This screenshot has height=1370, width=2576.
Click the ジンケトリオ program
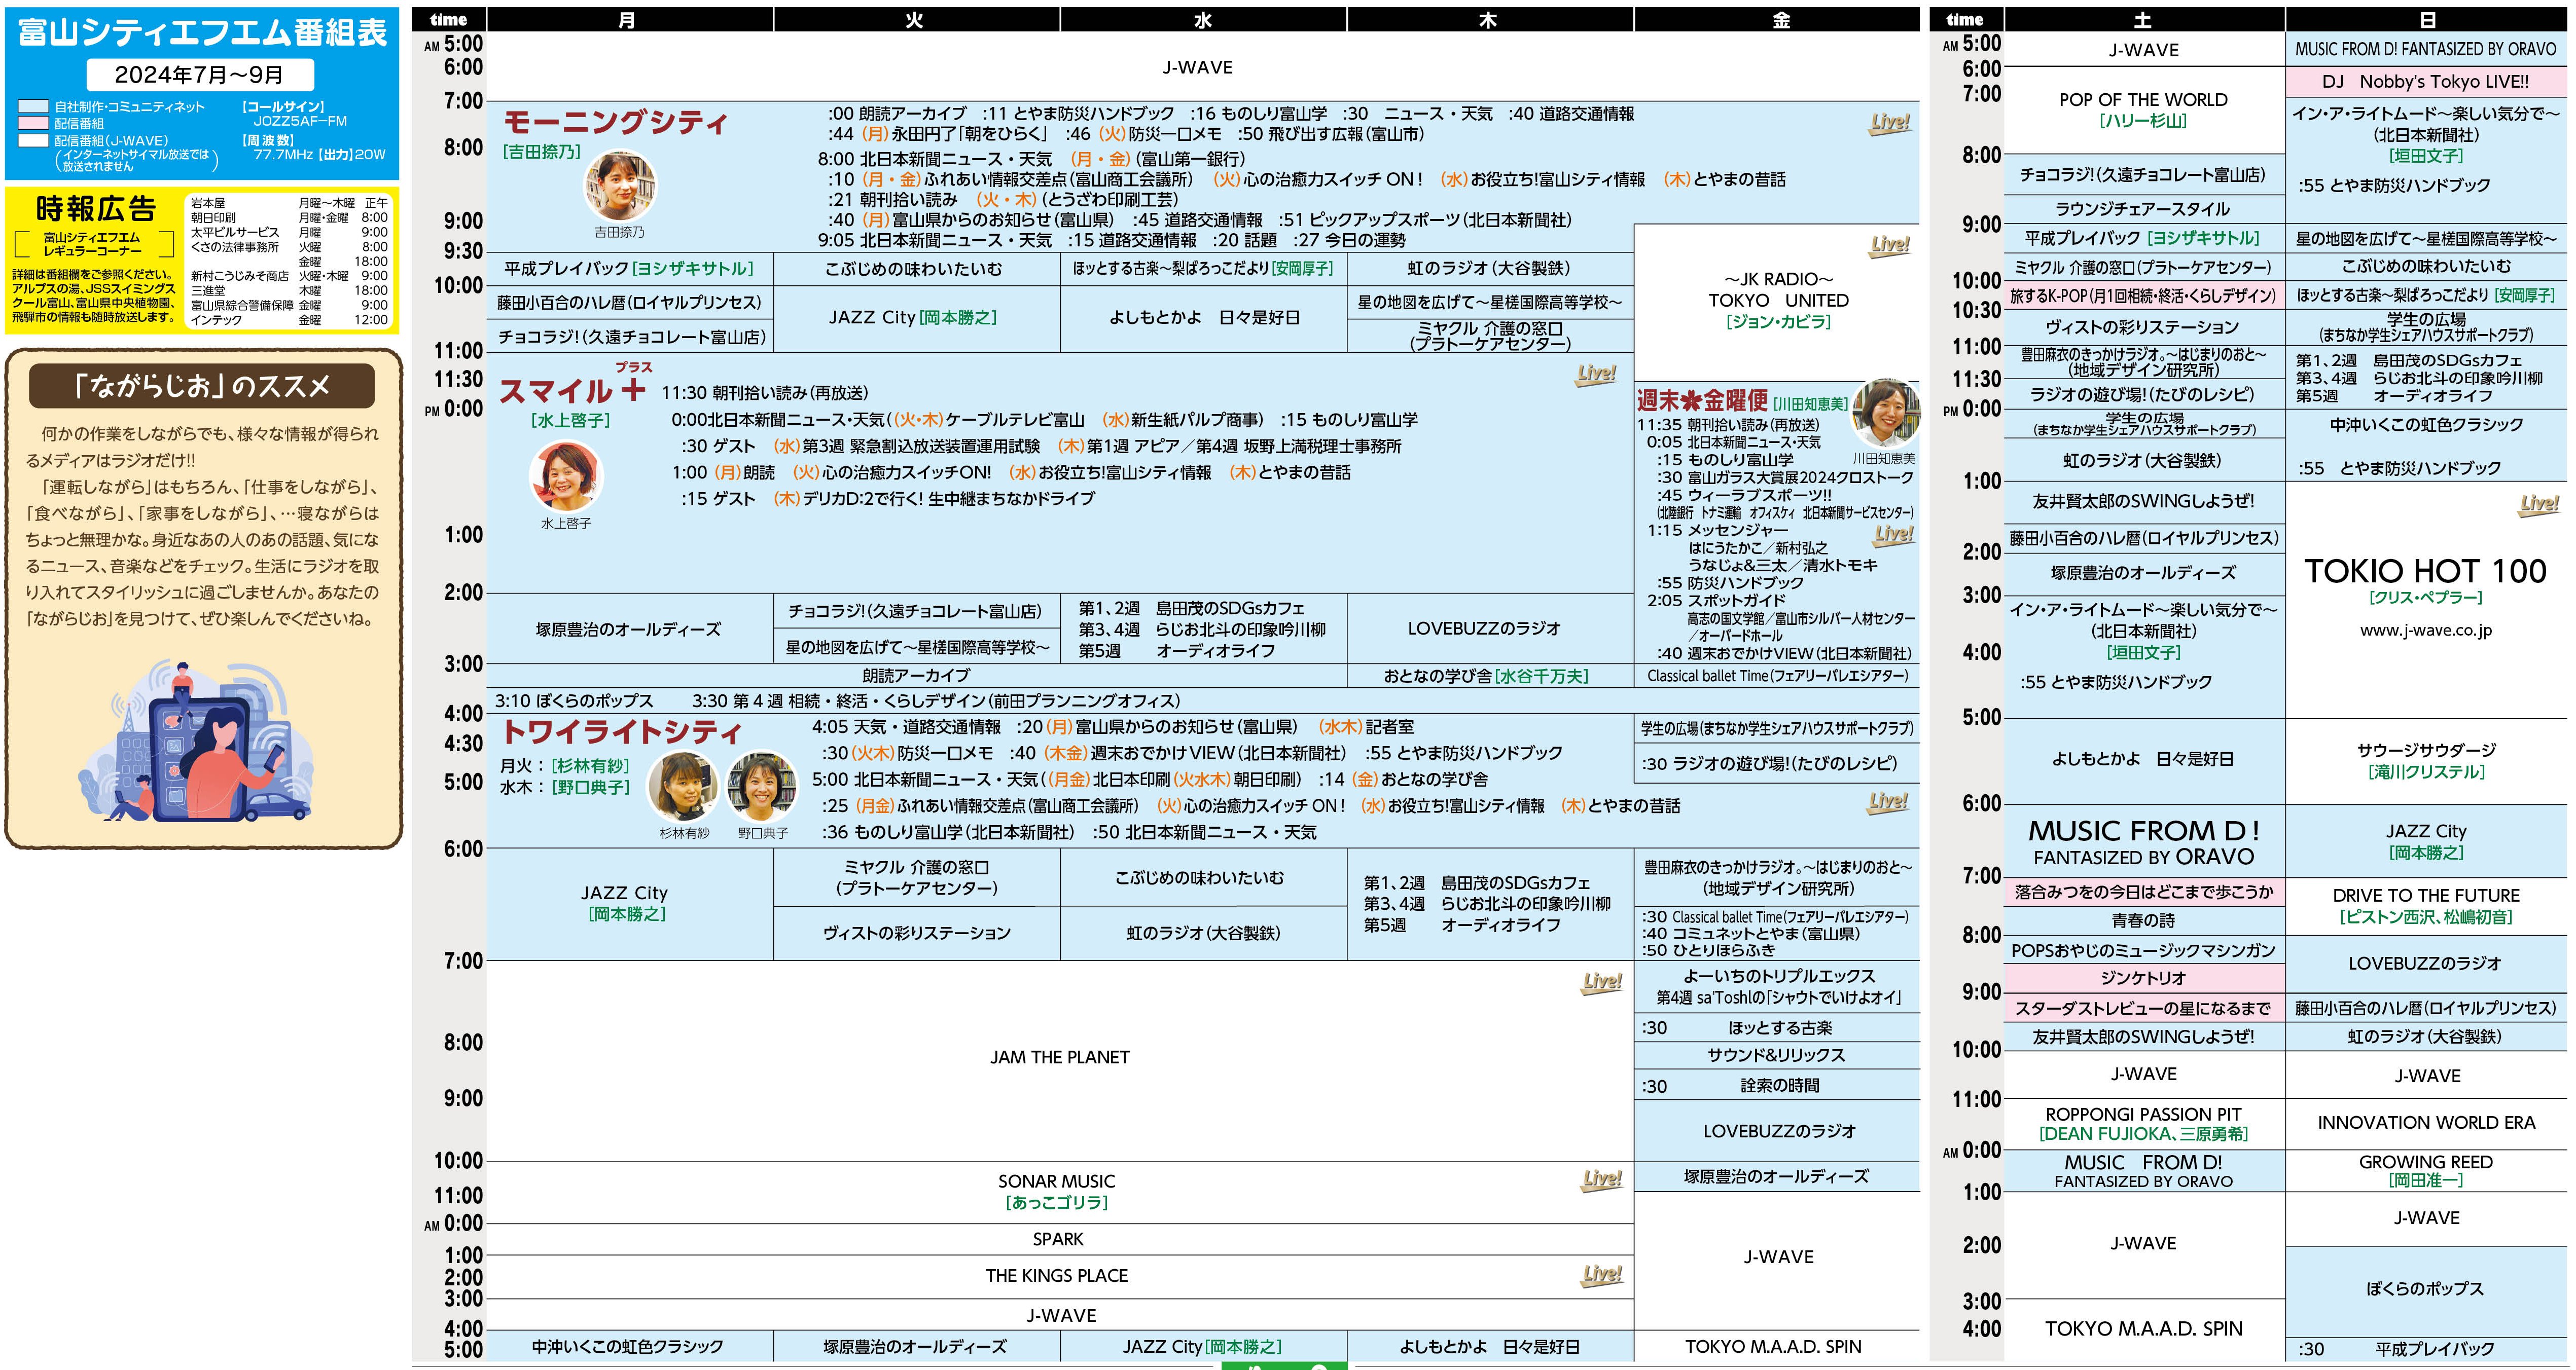coord(2144,978)
